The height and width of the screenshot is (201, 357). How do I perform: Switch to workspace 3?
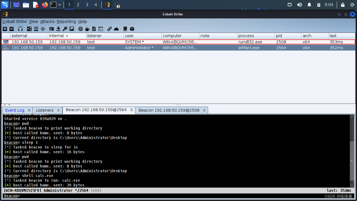pos(87,5)
